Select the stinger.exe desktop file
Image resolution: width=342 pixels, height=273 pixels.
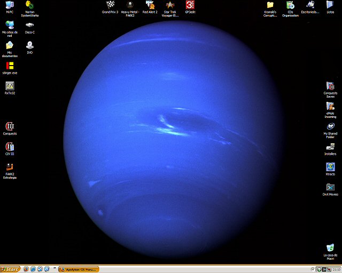[10, 66]
